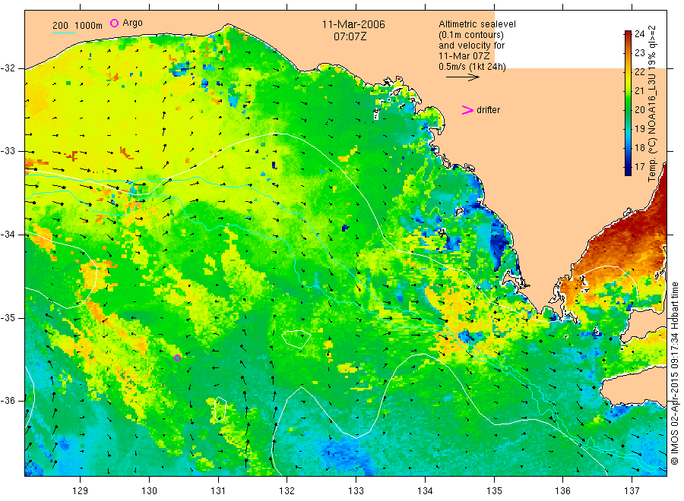Click the color bar label '20'

tap(639, 110)
